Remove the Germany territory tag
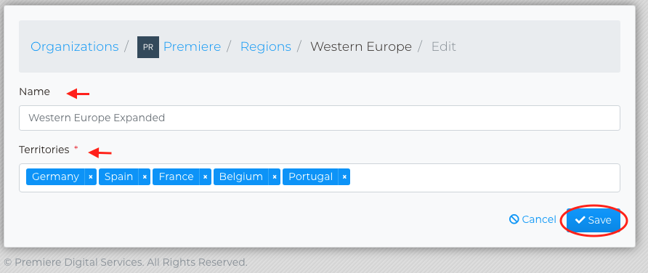Image resolution: width=648 pixels, height=273 pixels. tap(91, 176)
